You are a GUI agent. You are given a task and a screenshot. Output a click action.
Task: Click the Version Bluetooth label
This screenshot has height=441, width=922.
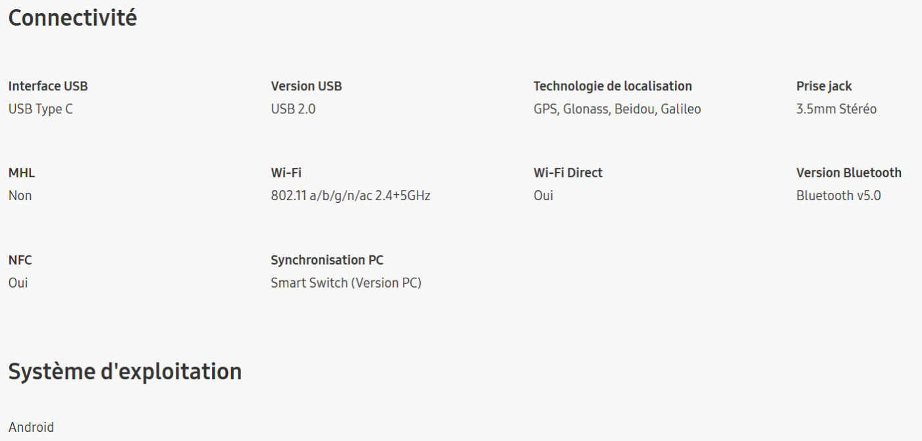click(x=849, y=173)
